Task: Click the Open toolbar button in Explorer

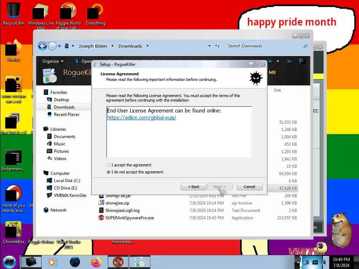Action: (83, 61)
